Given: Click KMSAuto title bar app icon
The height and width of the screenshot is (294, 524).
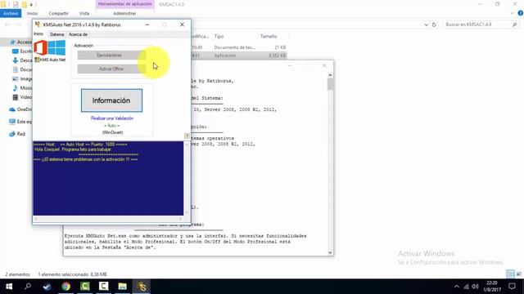Looking at the screenshot, I should [38, 24].
